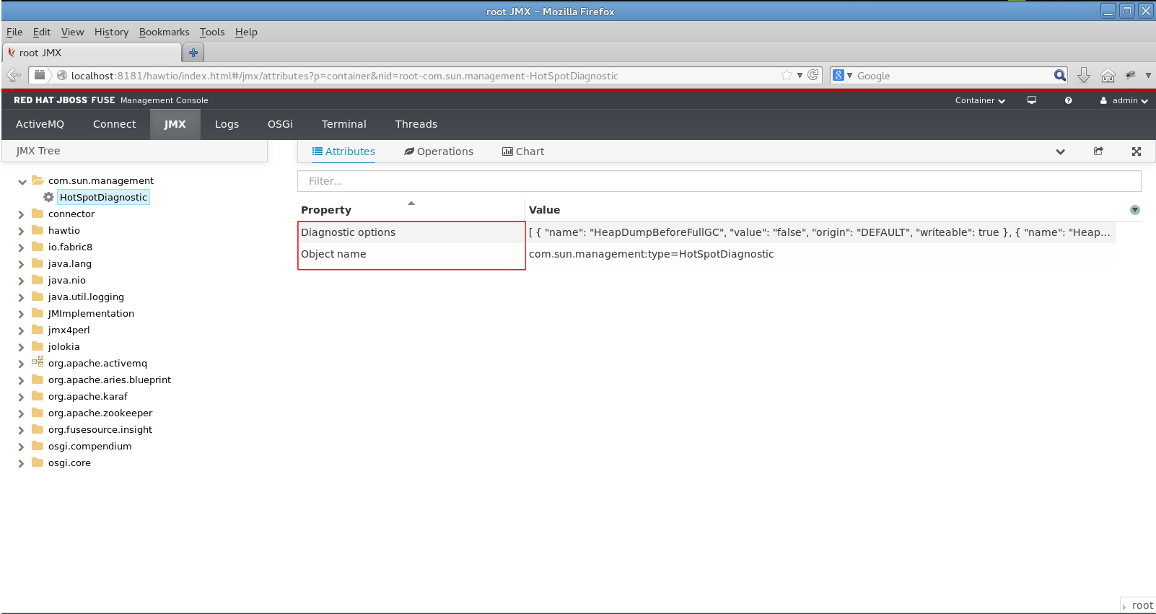
Task: Click the Google search input box
Action: click(x=953, y=76)
